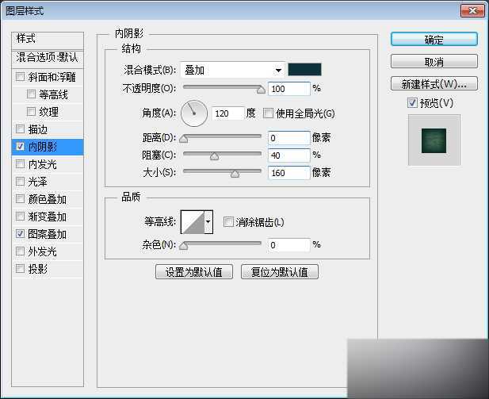Image resolution: width=489 pixels, height=399 pixels.
Task: Uncheck the 预览 checkbox
Action: click(x=411, y=103)
